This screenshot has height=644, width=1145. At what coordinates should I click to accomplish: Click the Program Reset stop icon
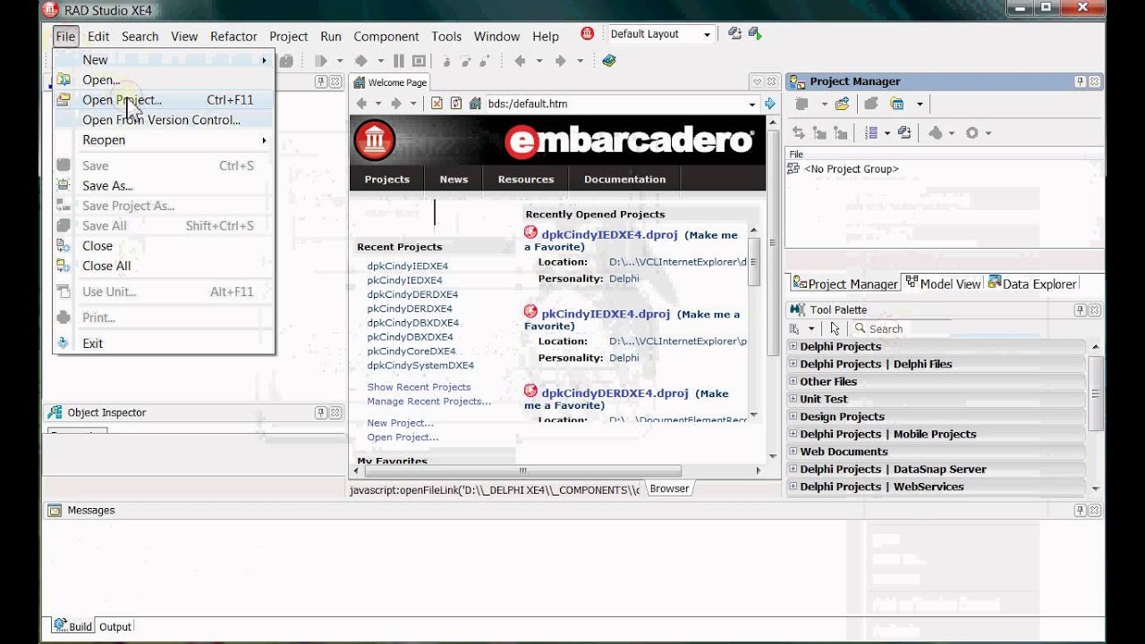(419, 61)
